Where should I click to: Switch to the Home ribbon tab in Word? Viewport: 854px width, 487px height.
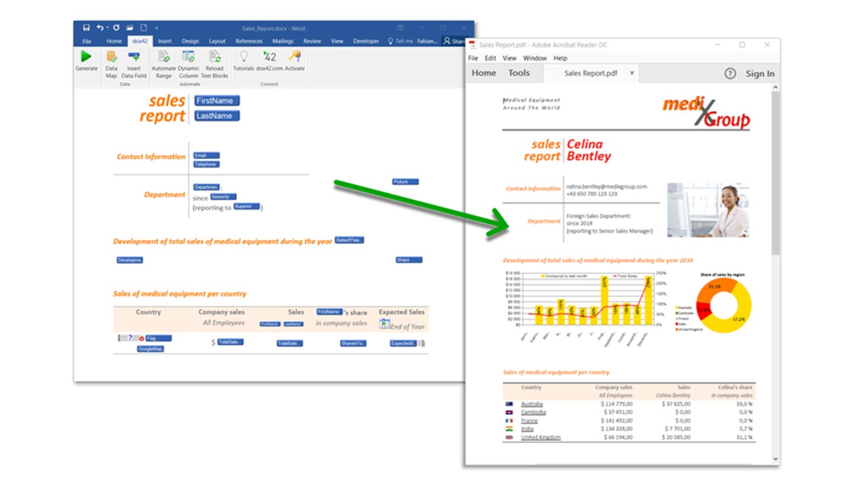coord(114,41)
